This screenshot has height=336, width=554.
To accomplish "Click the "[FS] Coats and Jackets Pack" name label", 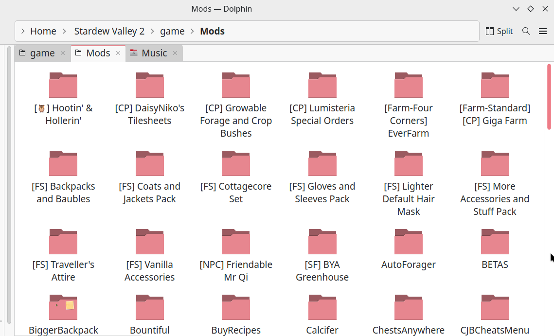I will pos(150,193).
